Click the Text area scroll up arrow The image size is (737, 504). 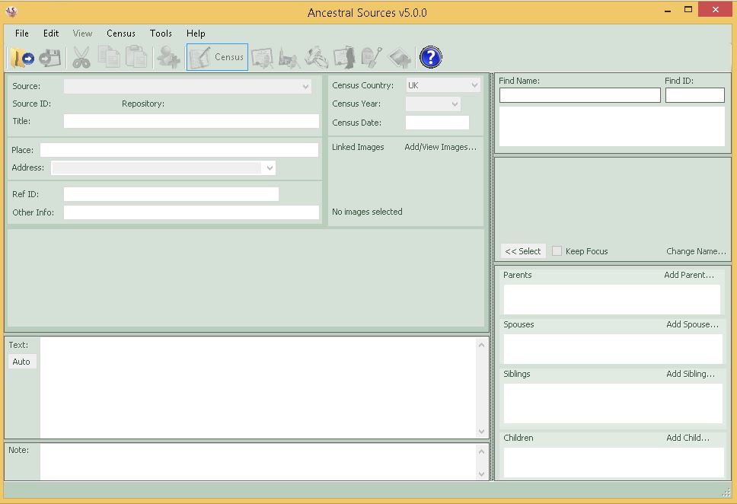point(481,345)
